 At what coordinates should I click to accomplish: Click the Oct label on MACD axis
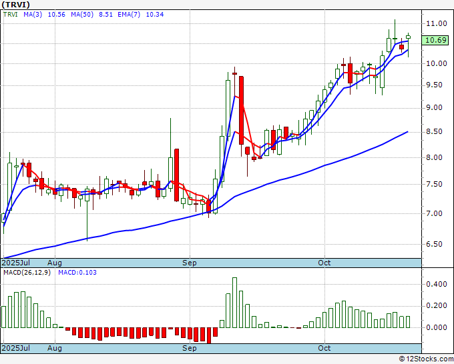point(324,348)
